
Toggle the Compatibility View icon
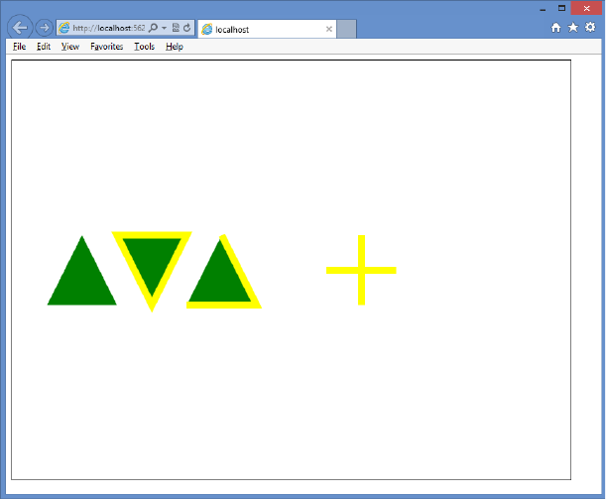pos(176,28)
